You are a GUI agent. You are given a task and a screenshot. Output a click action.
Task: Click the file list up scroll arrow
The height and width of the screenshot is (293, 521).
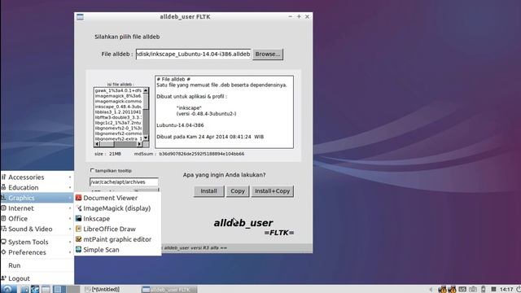(146, 90)
